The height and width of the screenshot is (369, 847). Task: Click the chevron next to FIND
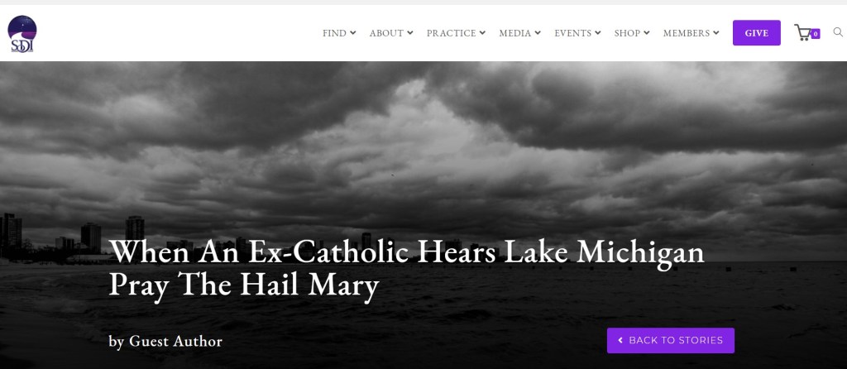(x=352, y=33)
